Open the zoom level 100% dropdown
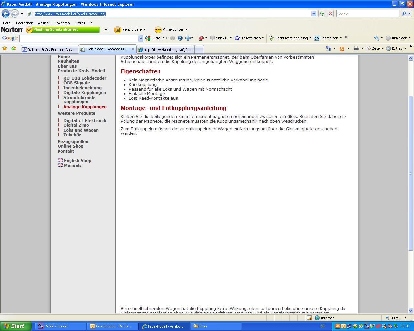This screenshot has width=414, height=331. (x=405, y=318)
